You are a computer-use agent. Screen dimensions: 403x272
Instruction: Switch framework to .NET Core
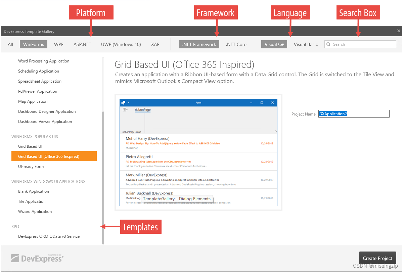(x=236, y=44)
